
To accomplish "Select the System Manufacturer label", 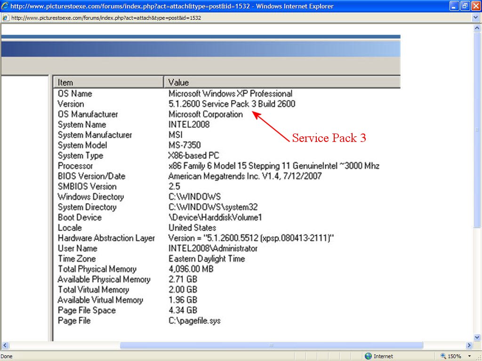I will click(95, 135).
